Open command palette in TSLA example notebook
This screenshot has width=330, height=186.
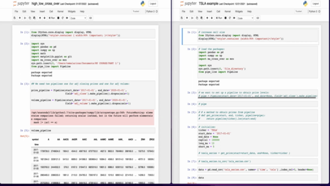coord(258,18)
